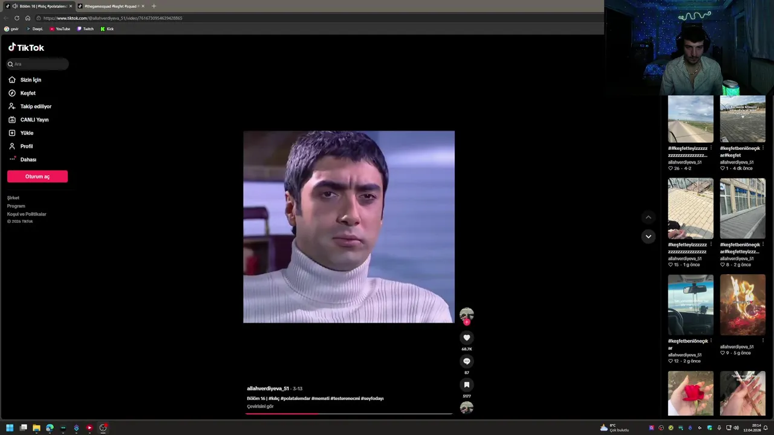The width and height of the screenshot is (774, 435).
Task: Go to next video down arrow
Action: (648, 236)
